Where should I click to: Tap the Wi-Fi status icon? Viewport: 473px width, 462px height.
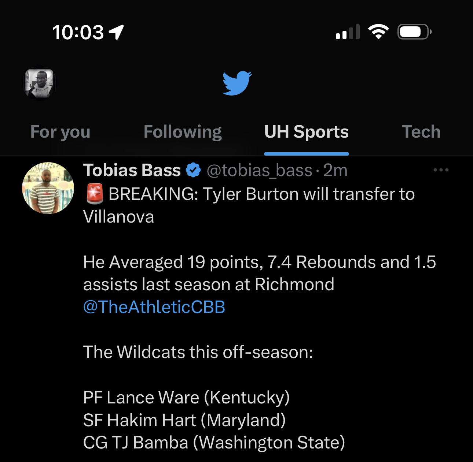tap(378, 32)
